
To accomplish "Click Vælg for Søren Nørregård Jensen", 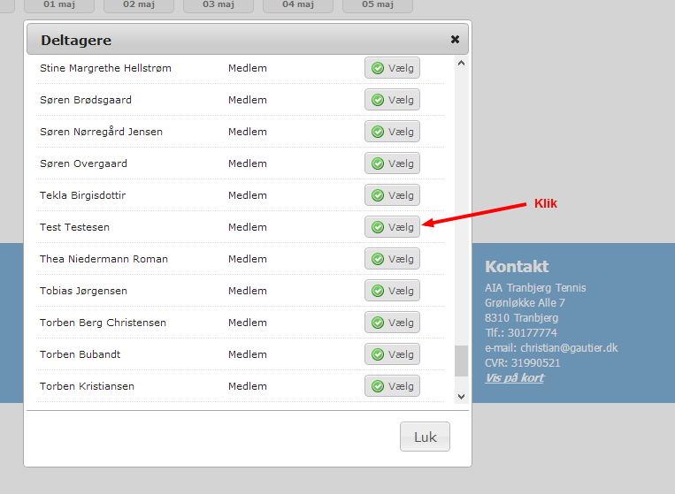I will 392,132.
